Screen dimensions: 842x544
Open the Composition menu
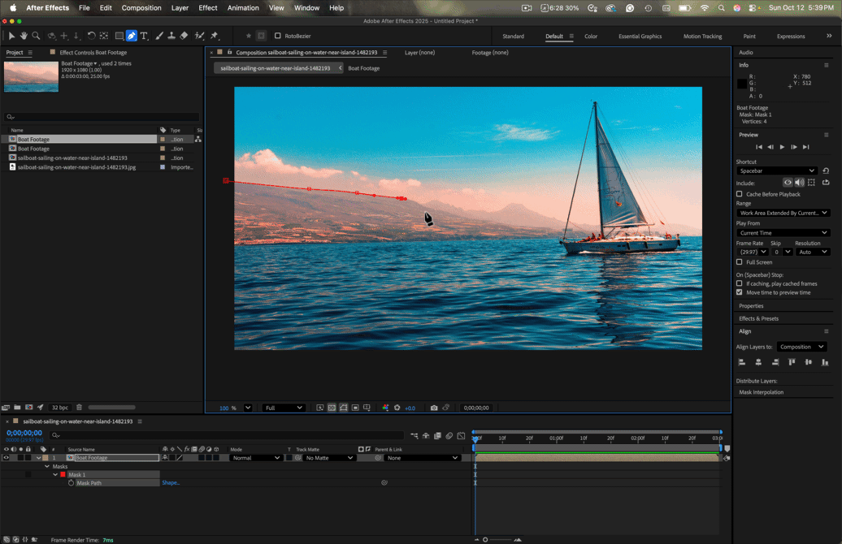(141, 7)
